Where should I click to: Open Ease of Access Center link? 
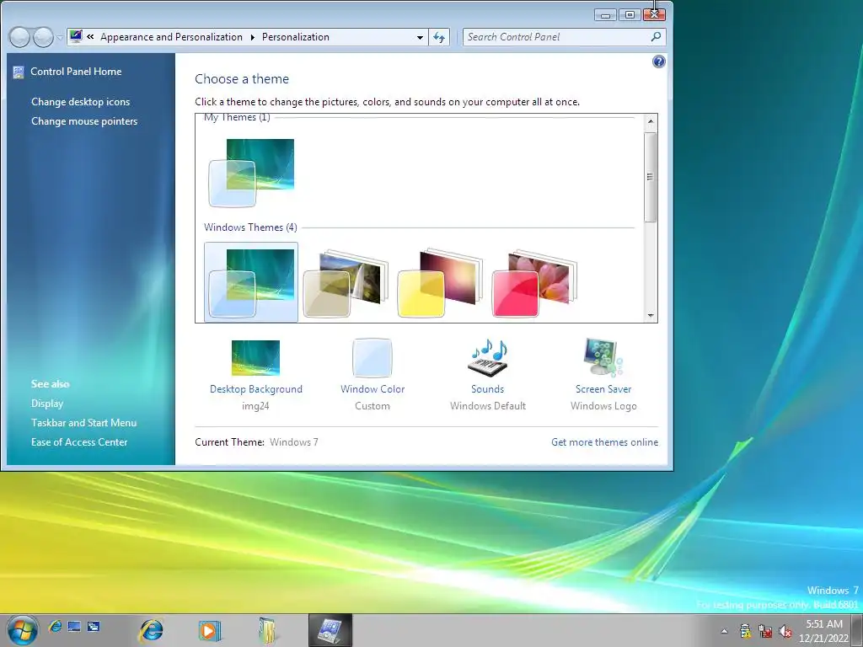tap(79, 441)
